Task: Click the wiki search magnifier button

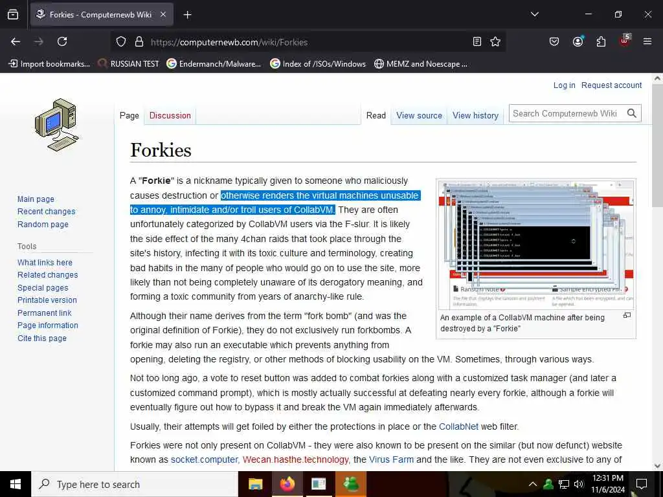Action: point(632,113)
